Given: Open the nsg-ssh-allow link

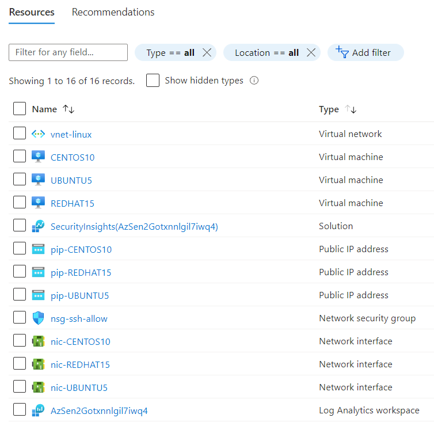Looking at the screenshot, I should pos(79,319).
